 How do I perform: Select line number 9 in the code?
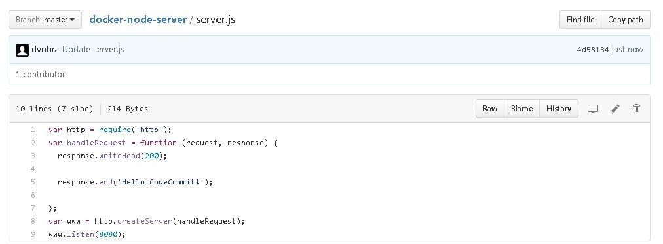point(33,234)
